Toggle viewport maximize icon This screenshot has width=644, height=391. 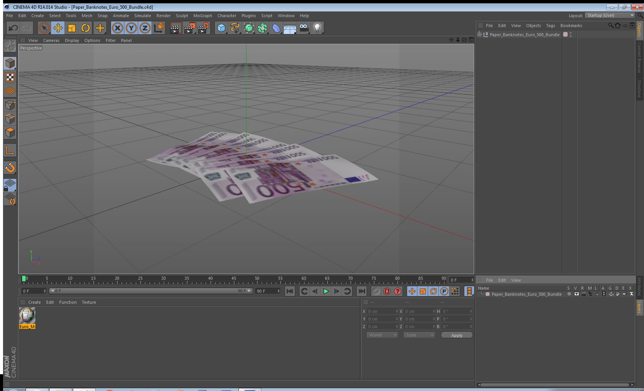pos(471,40)
